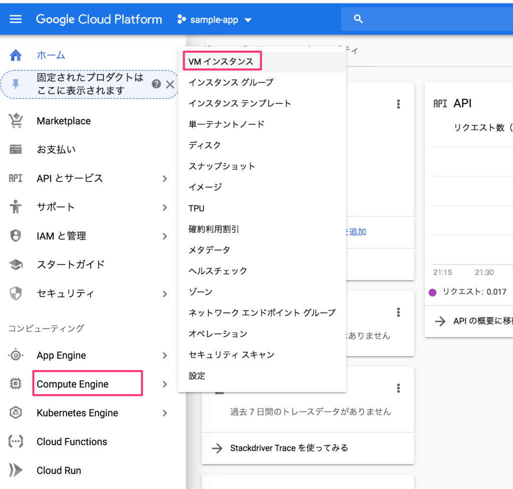Image resolution: width=513 pixels, height=489 pixels.
Task: Expand IAM と管理 submenu arrow
Action: pyautogui.click(x=165, y=236)
